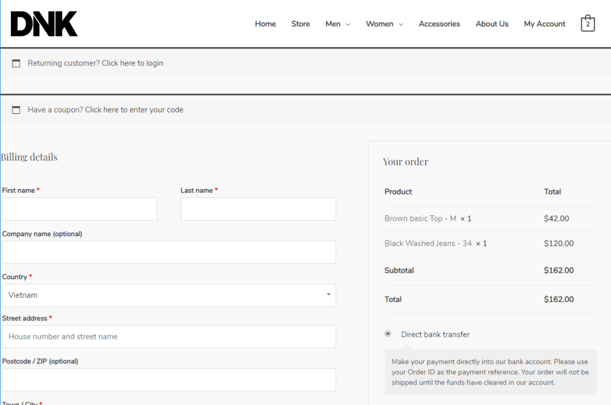Click the icon beside Have a coupon notice
611x405 pixels.
tap(16, 110)
